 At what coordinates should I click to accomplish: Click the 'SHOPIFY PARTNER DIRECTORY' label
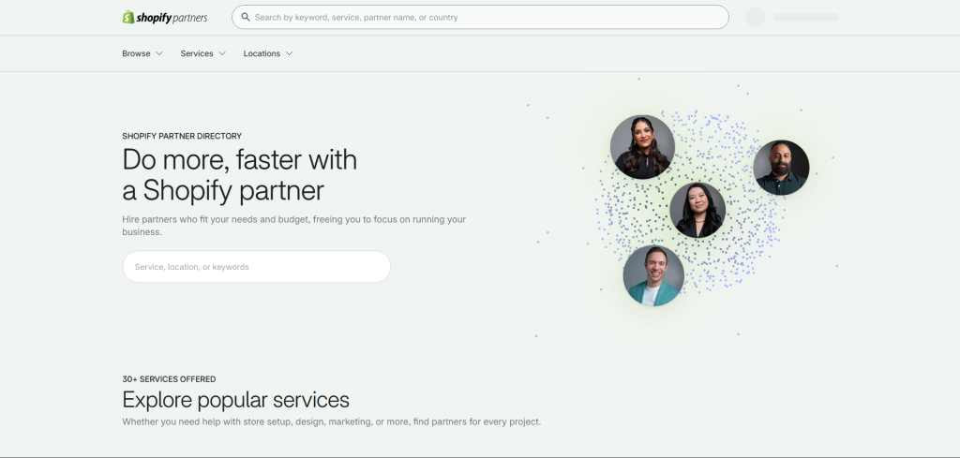coord(182,137)
